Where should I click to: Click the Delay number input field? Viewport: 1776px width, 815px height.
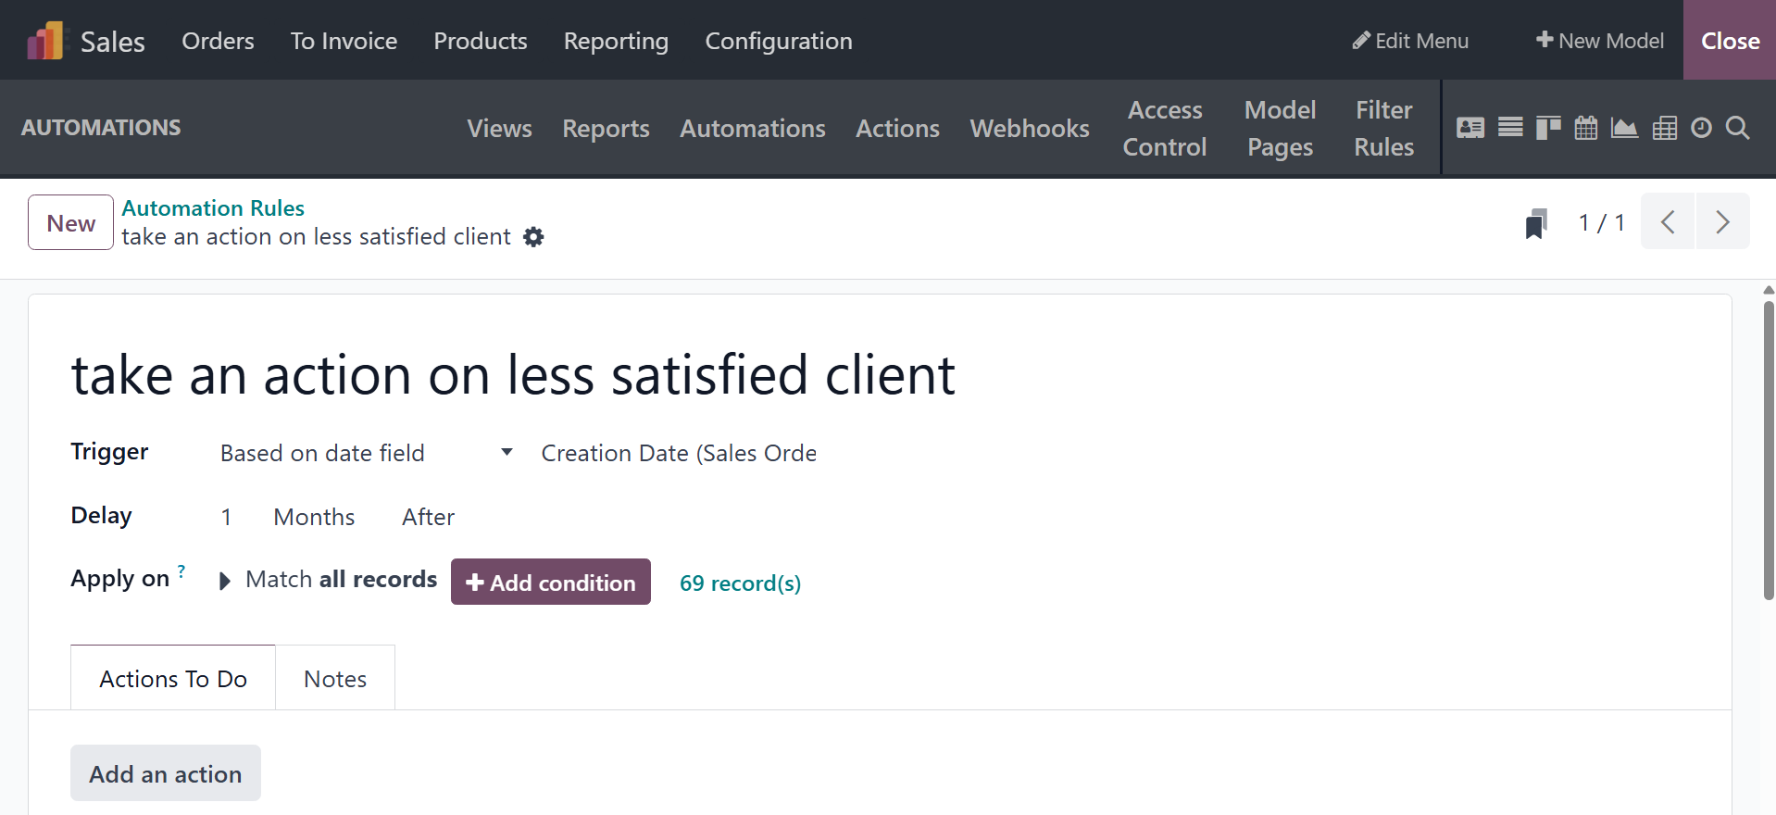(x=227, y=517)
